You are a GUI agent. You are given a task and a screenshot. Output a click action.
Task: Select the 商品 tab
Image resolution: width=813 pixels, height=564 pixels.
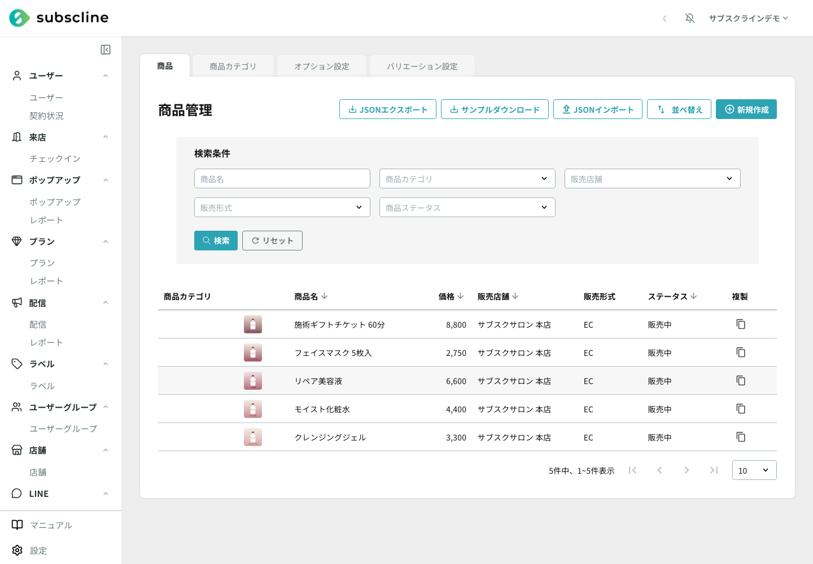[x=165, y=66]
